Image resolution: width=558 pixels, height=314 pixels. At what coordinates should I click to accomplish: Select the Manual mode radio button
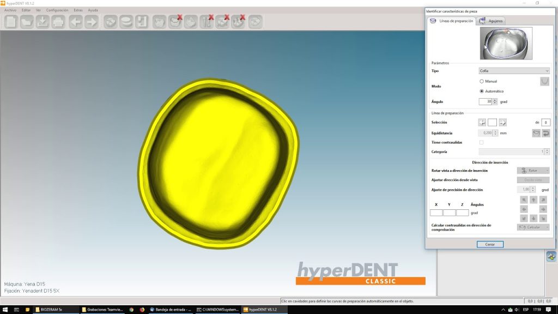point(482,81)
